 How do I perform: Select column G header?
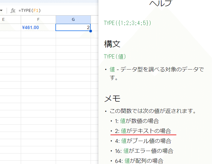point(73,20)
